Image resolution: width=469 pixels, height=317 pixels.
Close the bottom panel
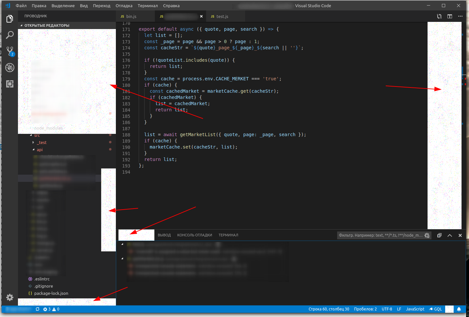[x=460, y=235]
